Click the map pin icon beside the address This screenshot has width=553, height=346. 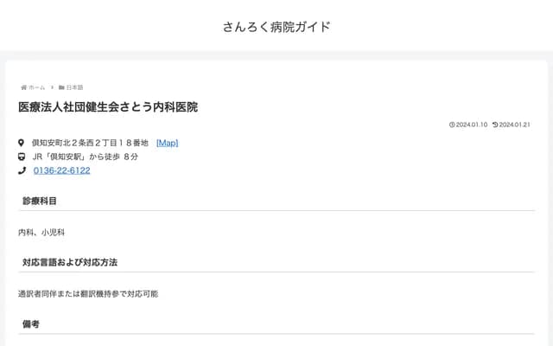pos(22,143)
